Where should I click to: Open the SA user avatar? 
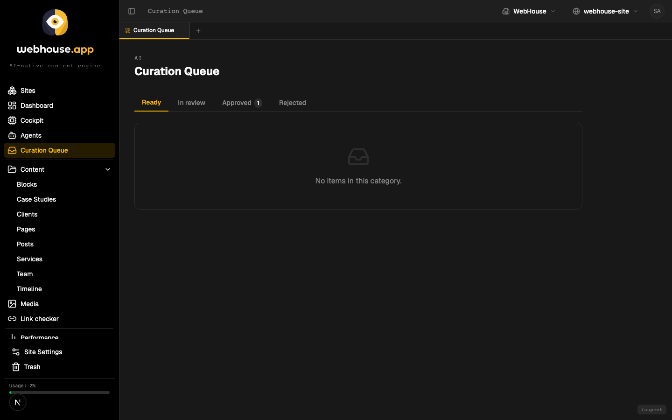[657, 11]
